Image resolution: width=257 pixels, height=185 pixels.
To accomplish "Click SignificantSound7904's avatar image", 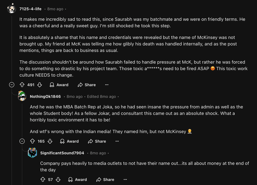I will coord(32,153).
